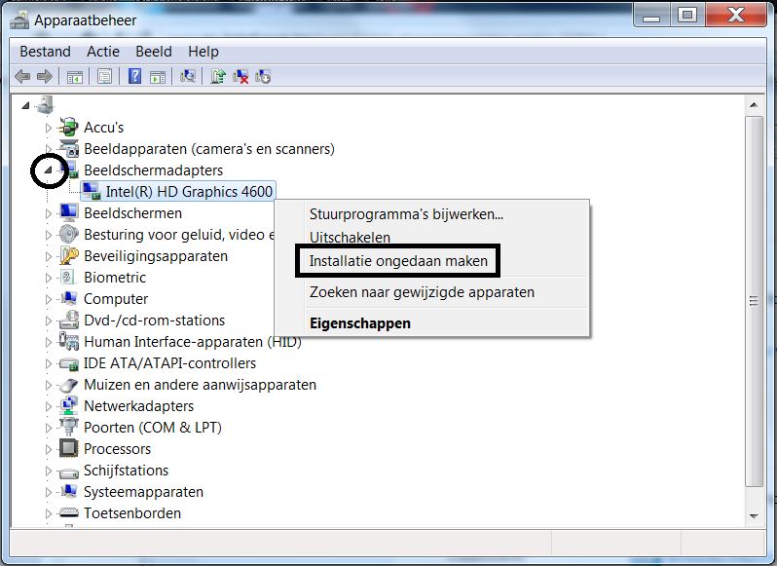The height and width of the screenshot is (566, 777).
Task: Expand the Netwerkadapters category
Action: tap(49, 406)
